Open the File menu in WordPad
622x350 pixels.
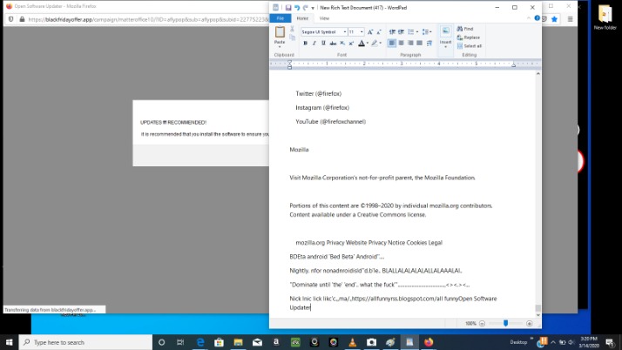[x=280, y=18]
